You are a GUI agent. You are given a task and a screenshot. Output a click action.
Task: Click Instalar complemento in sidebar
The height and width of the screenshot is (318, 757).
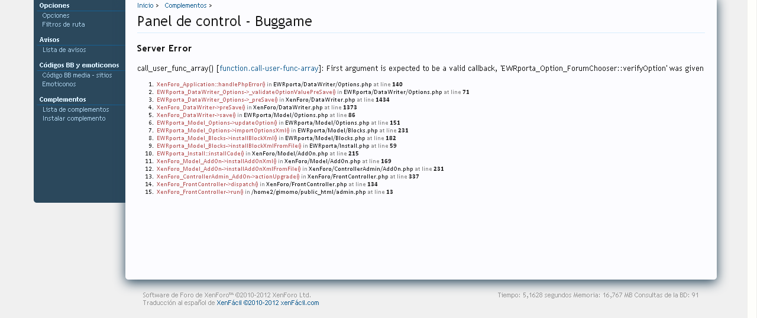74,118
